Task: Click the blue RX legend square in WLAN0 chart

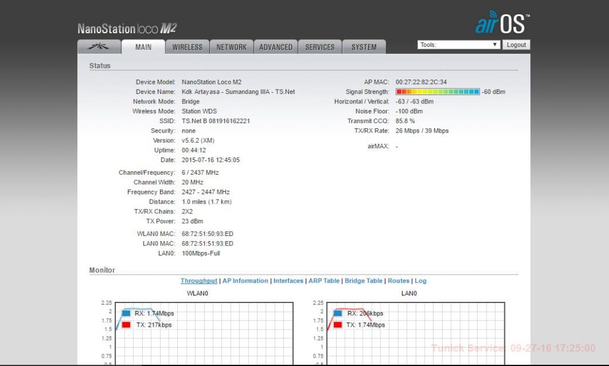Action: (x=126, y=313)
